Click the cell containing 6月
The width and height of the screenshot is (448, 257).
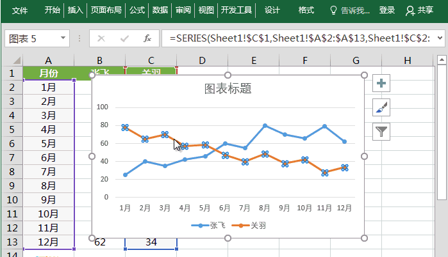click(x=48, y=157)
